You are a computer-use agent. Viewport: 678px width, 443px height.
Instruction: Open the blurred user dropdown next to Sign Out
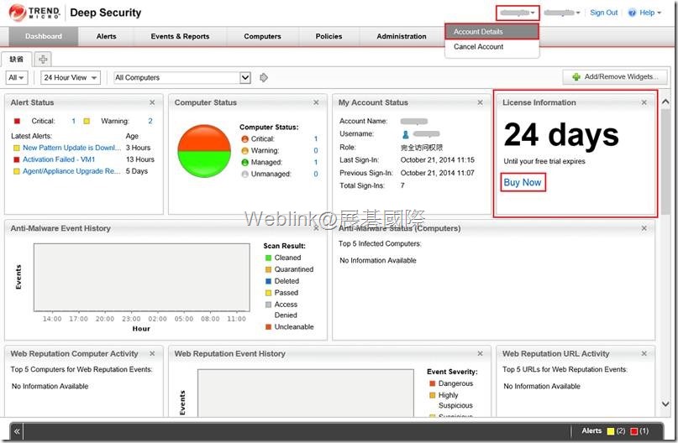[x=562, y=13]
